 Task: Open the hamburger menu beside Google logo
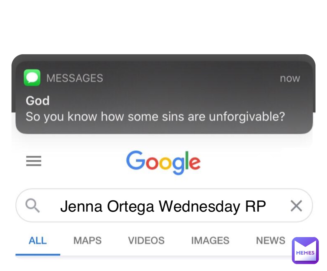pyautogui.click(x=34, y=161)
